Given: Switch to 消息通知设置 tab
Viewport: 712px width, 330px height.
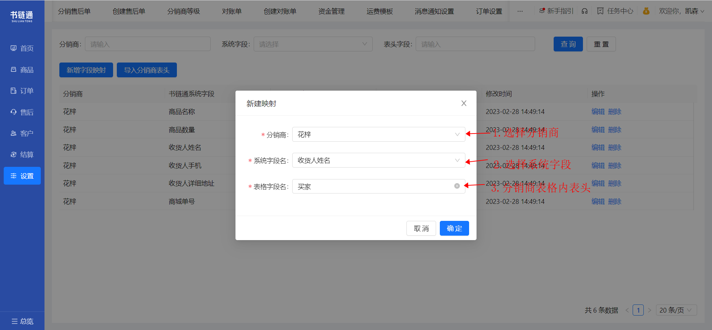Looking at the screenshot, I should (434, 11).
